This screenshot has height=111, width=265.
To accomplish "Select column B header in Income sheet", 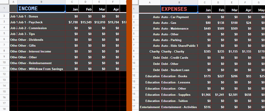I will click(41, 2).
